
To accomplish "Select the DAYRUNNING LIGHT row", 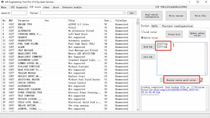I will point(67,60).
